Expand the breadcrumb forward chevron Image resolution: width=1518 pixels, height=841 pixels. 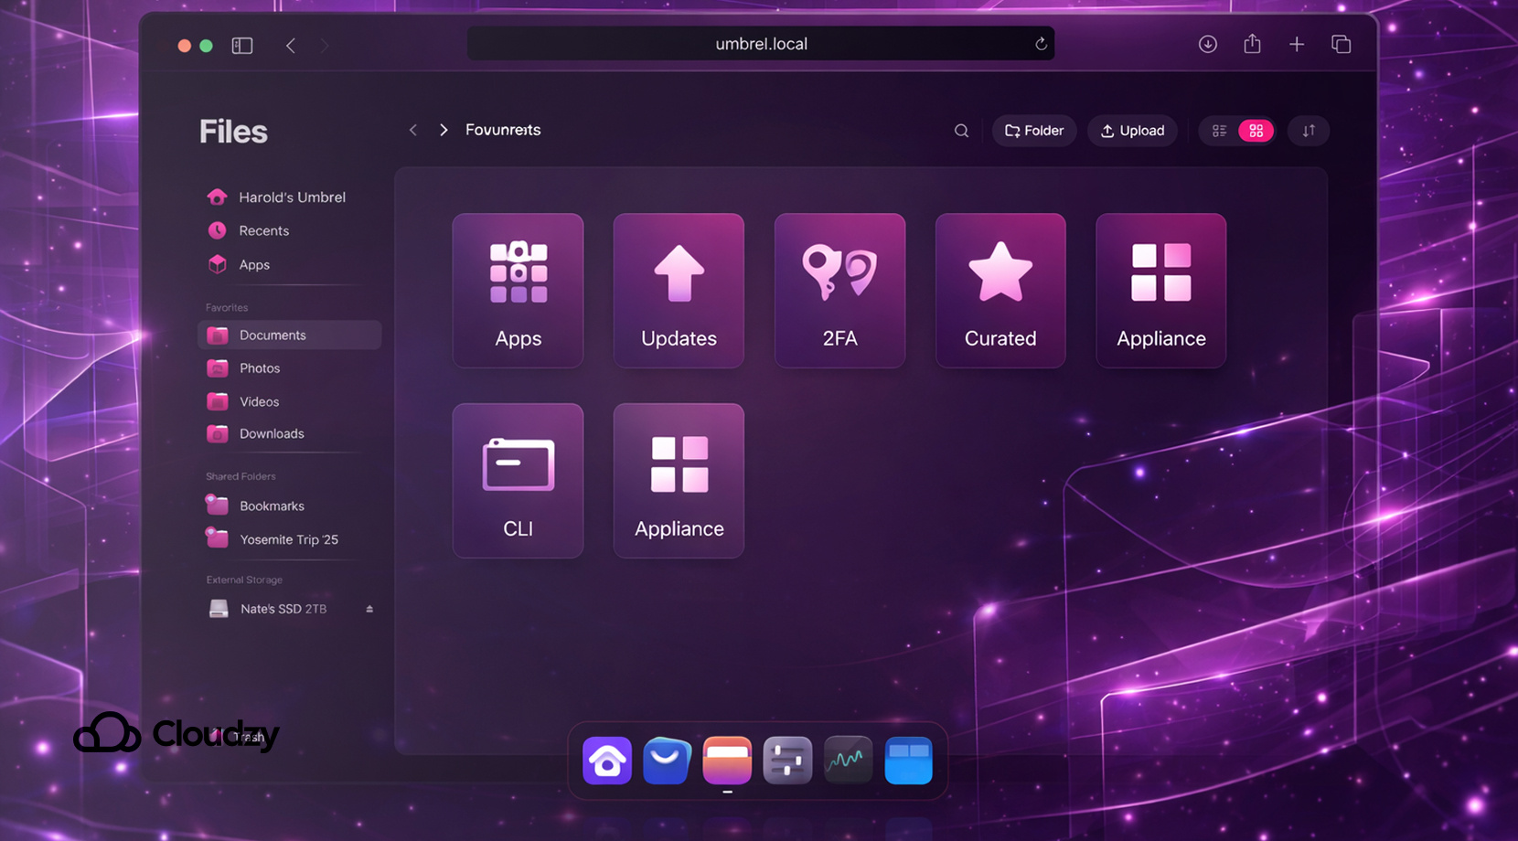[x=444, y=130]
